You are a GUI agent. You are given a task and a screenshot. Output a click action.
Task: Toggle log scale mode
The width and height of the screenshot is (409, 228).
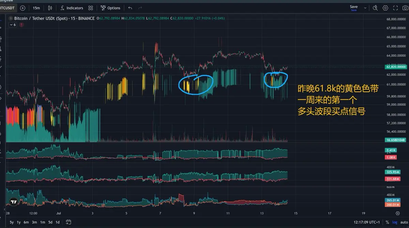[395, 222]
